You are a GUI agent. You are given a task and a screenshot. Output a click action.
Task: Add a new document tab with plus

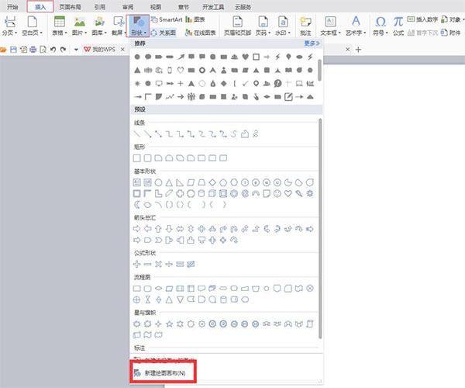click(x=358, y=50)
